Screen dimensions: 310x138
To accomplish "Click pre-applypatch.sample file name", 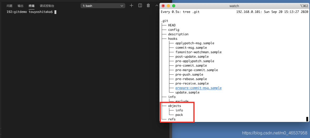I will (195, 61).
